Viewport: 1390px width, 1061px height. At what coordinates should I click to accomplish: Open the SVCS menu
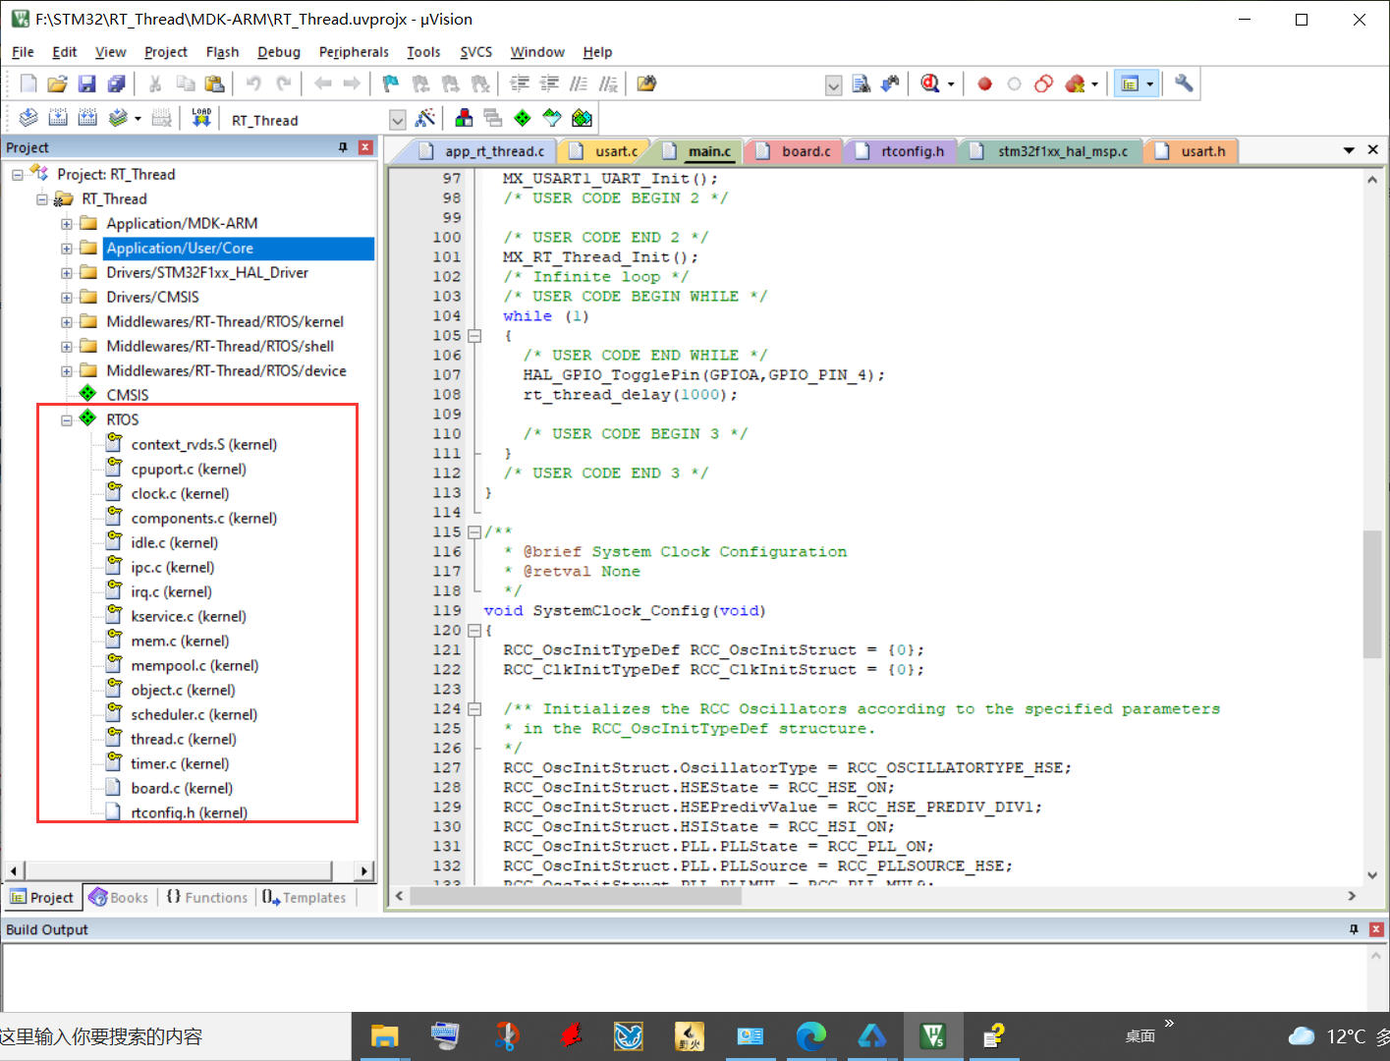(476, 52)
